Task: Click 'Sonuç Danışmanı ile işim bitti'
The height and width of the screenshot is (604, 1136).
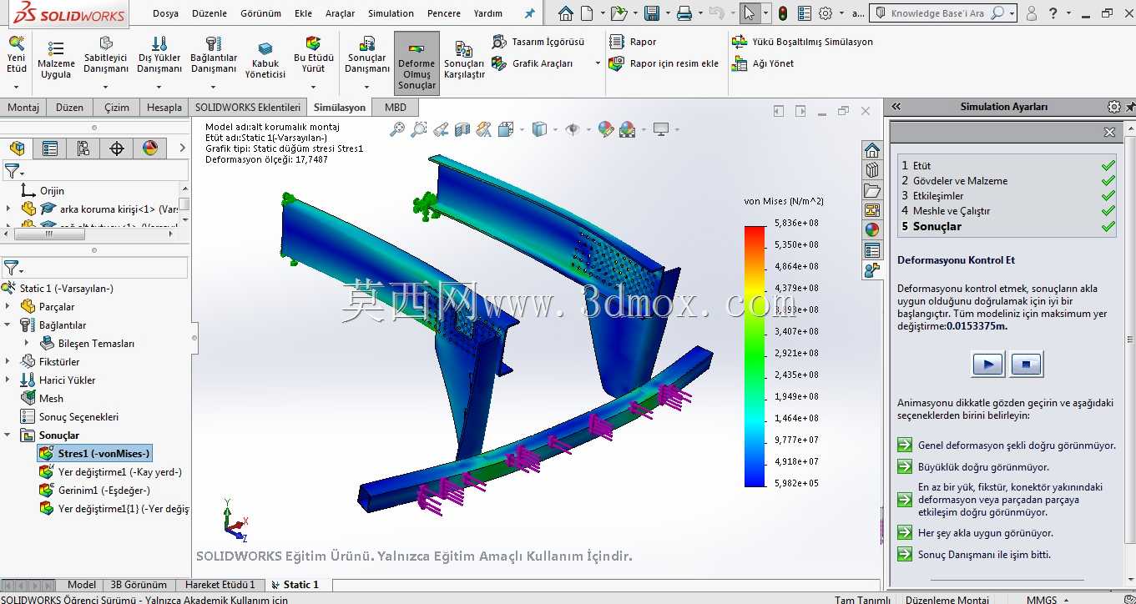Action: [x=974, y=555]
